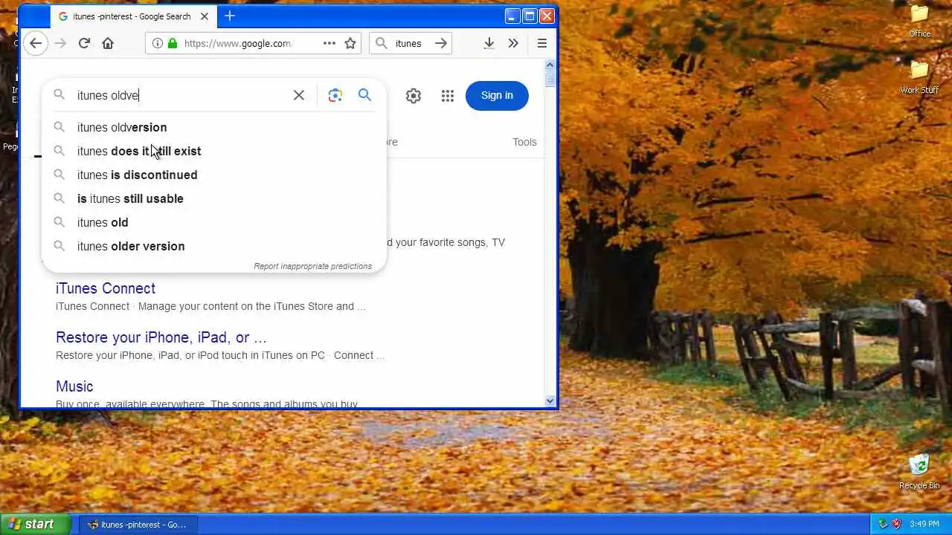Click the green padlock security icon
This screenshot has height=535, width=952.
(173, 43)
